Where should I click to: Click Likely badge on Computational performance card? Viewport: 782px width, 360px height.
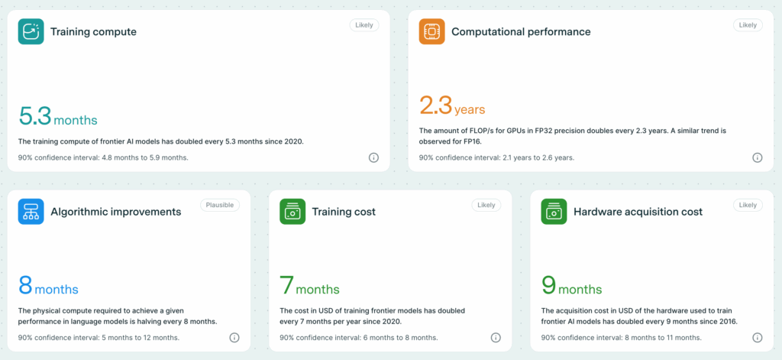coord(748,25)
